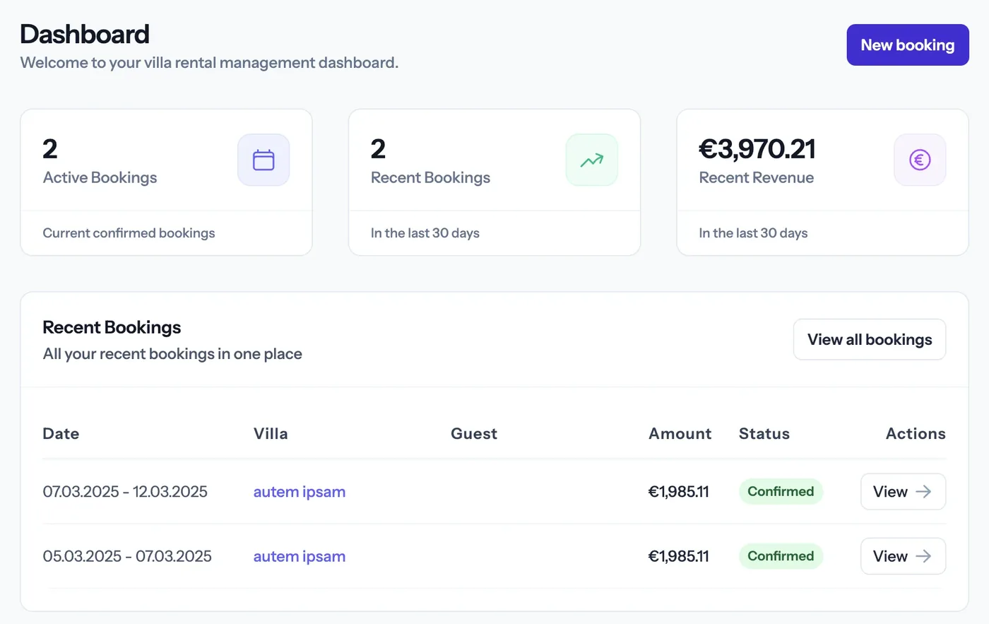Open View all bookings
This screenshot has height=624, width=989.
tap(870, 339)
